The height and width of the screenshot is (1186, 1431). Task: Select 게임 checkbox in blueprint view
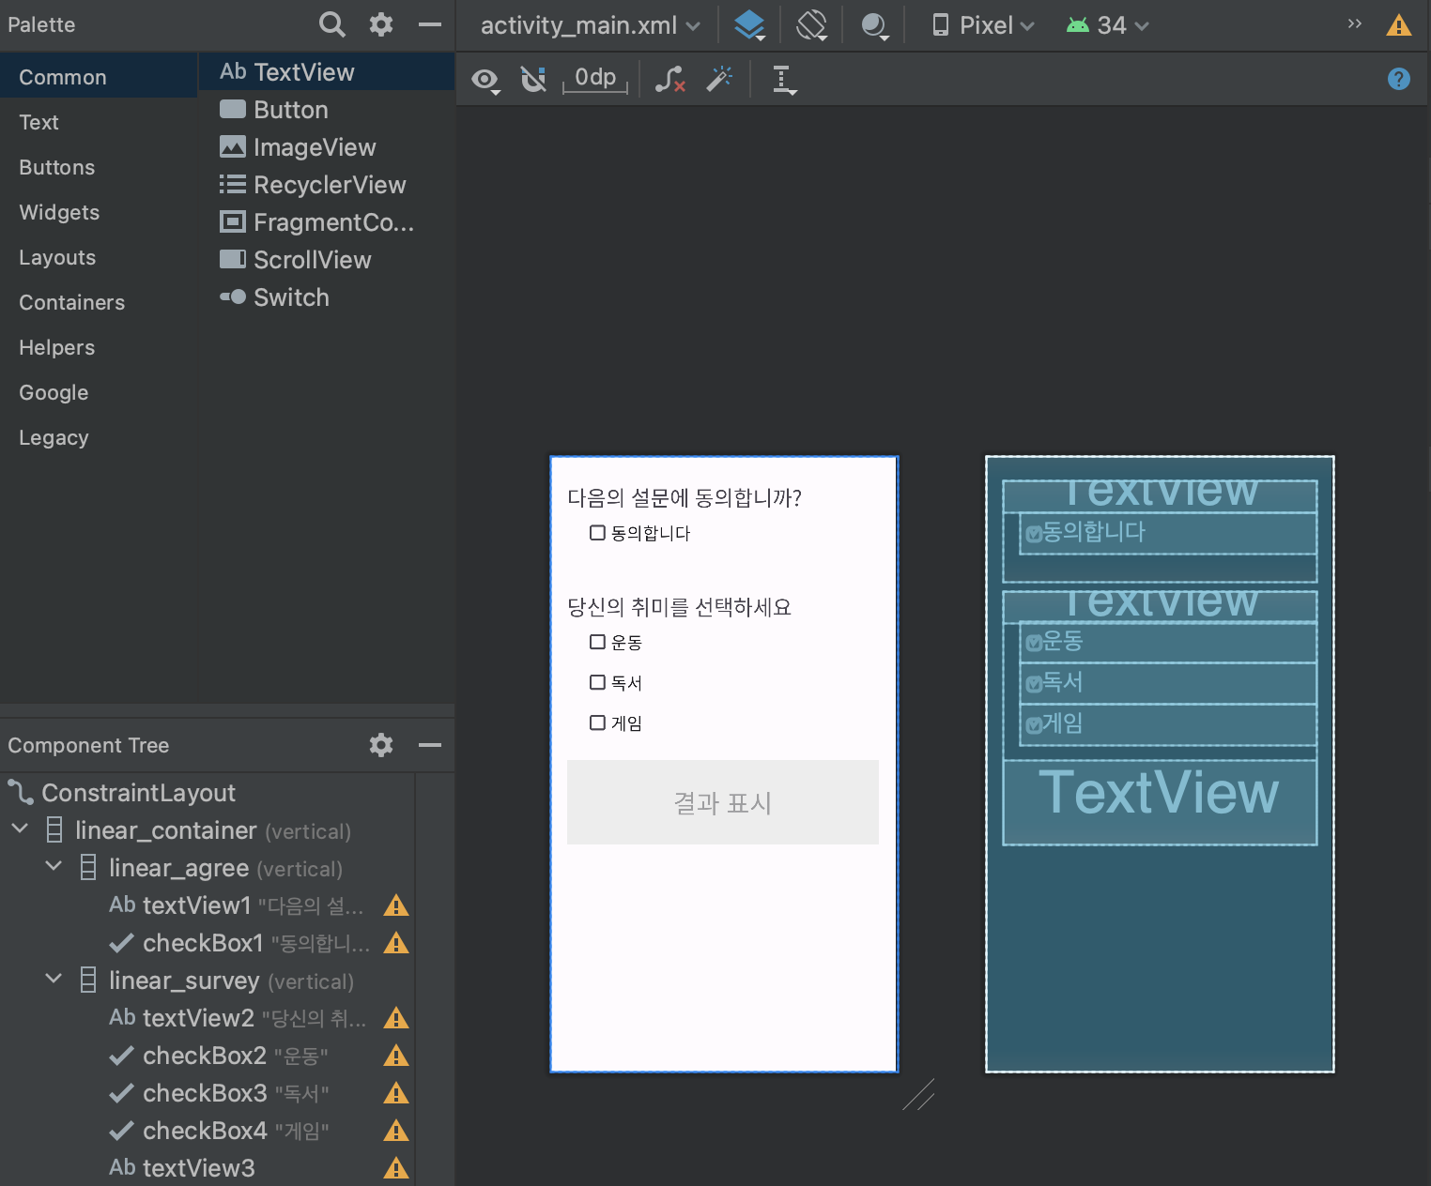point(1167,723)
